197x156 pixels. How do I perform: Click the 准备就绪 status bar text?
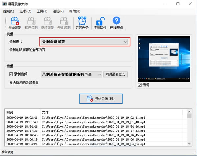(x=7, y=152)
